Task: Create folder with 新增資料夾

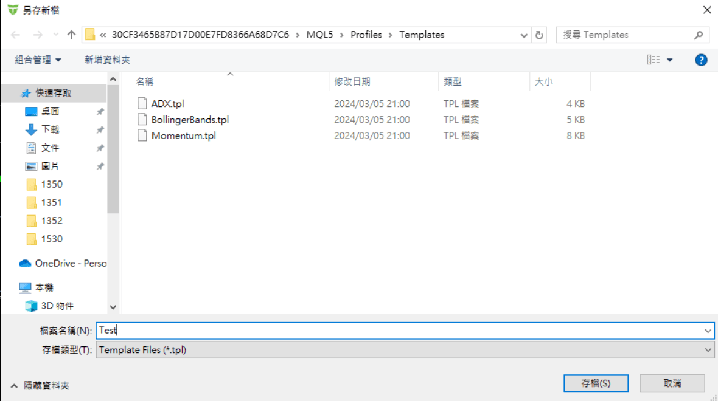Action: [x=107, y=60]
